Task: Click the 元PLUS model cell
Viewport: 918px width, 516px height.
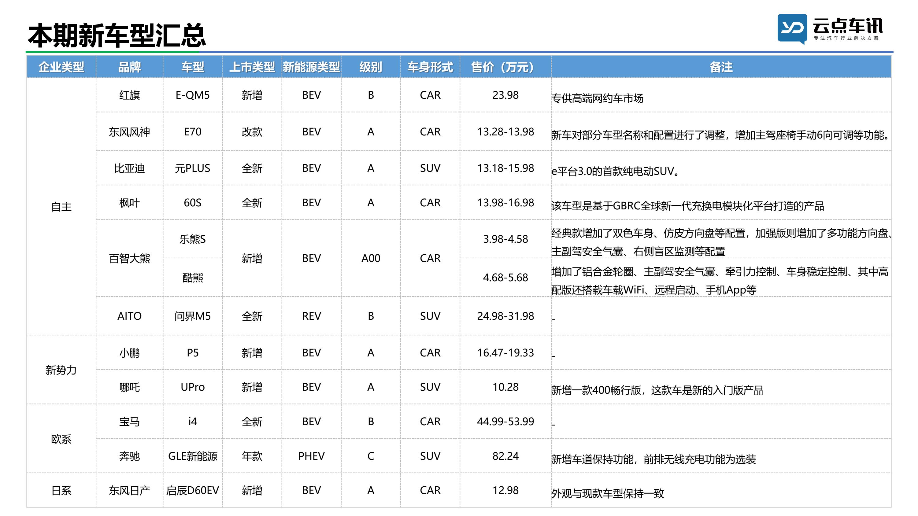Action: [192, 168]
